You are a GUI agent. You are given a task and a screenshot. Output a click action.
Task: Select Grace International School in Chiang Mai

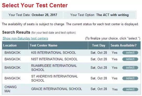(x=130, y=89)
